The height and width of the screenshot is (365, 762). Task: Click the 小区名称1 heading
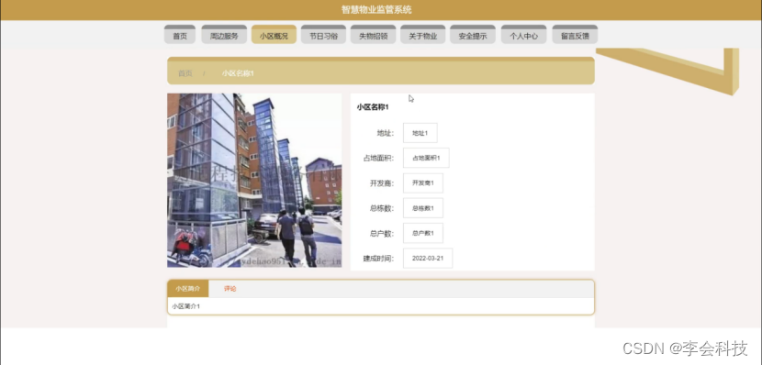[373, 107]
